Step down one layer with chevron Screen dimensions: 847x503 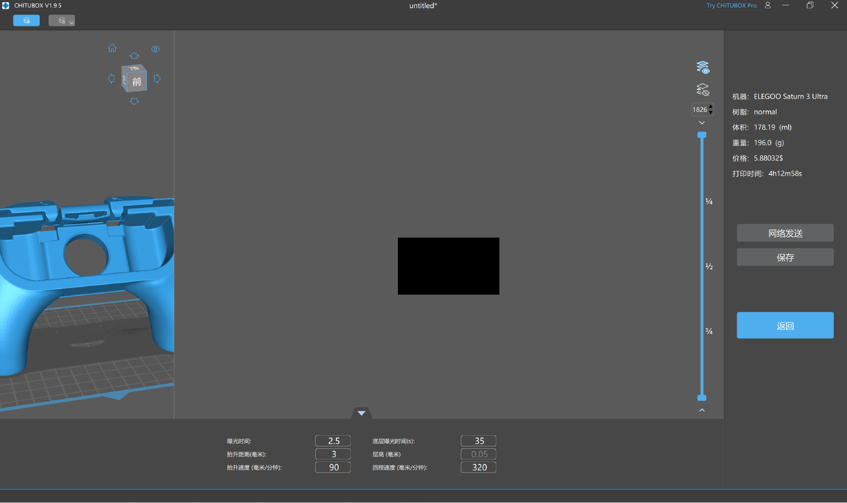702,123
